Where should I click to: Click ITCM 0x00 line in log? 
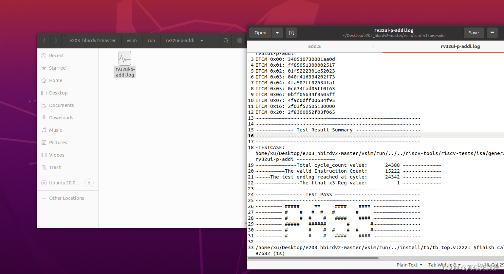[295, 59]
